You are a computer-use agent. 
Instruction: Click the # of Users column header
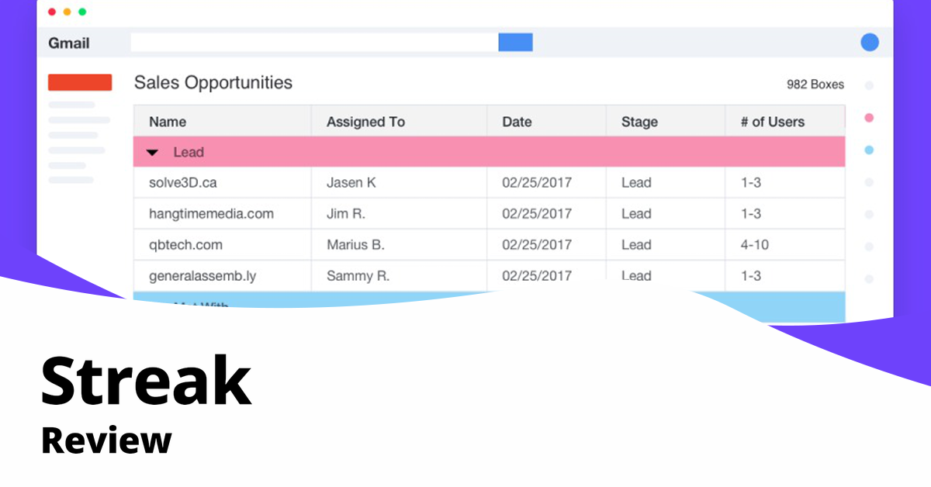tap(772, 122)
